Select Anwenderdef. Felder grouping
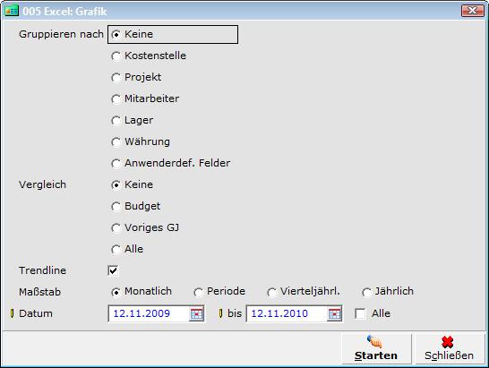The height and width of the screenshot is (368, 489). (171, 163)
